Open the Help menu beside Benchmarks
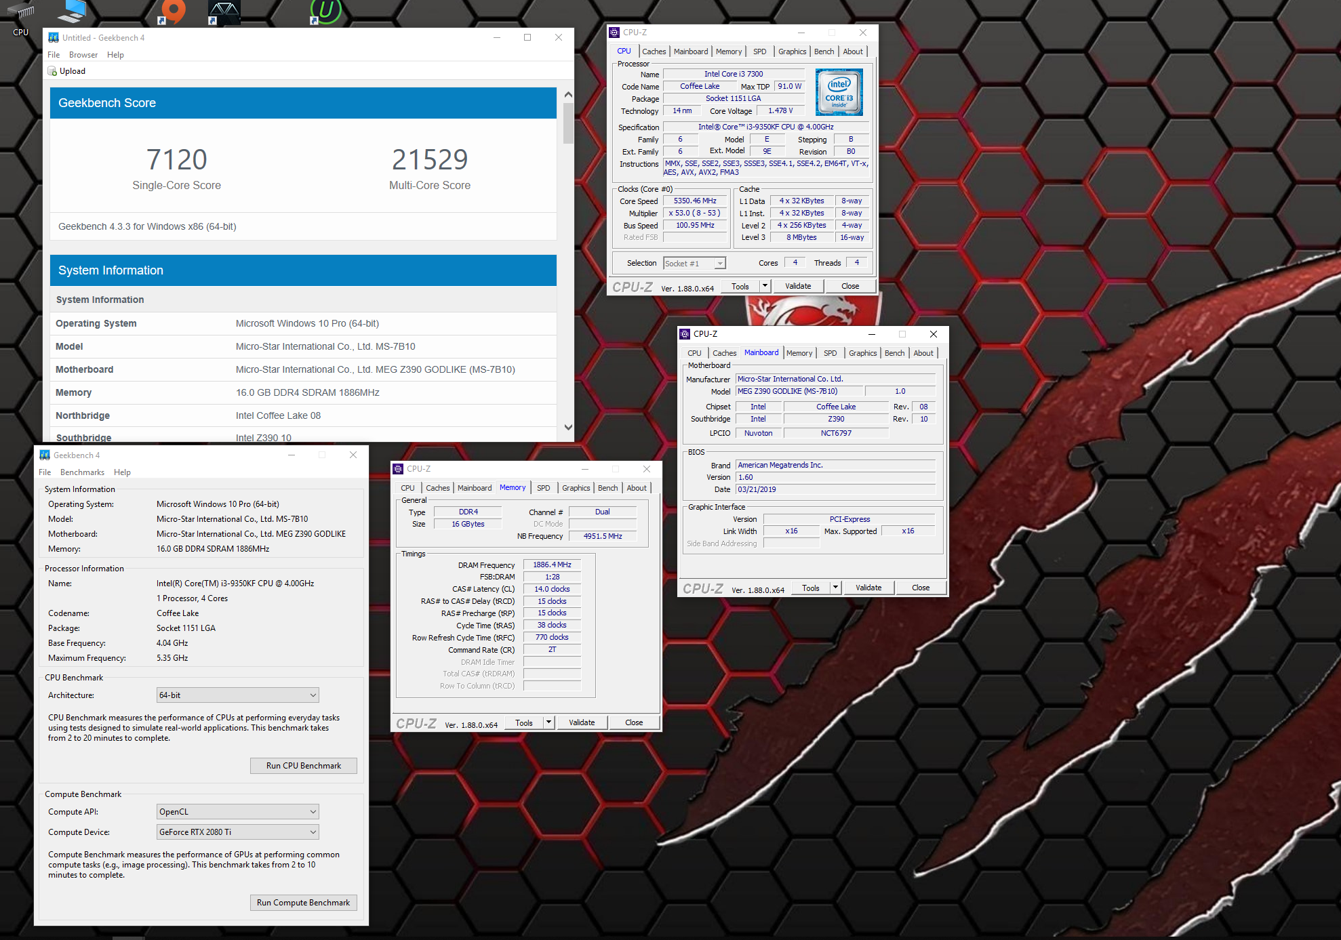Screen dimensions: 1341x940 pos(122,472)
